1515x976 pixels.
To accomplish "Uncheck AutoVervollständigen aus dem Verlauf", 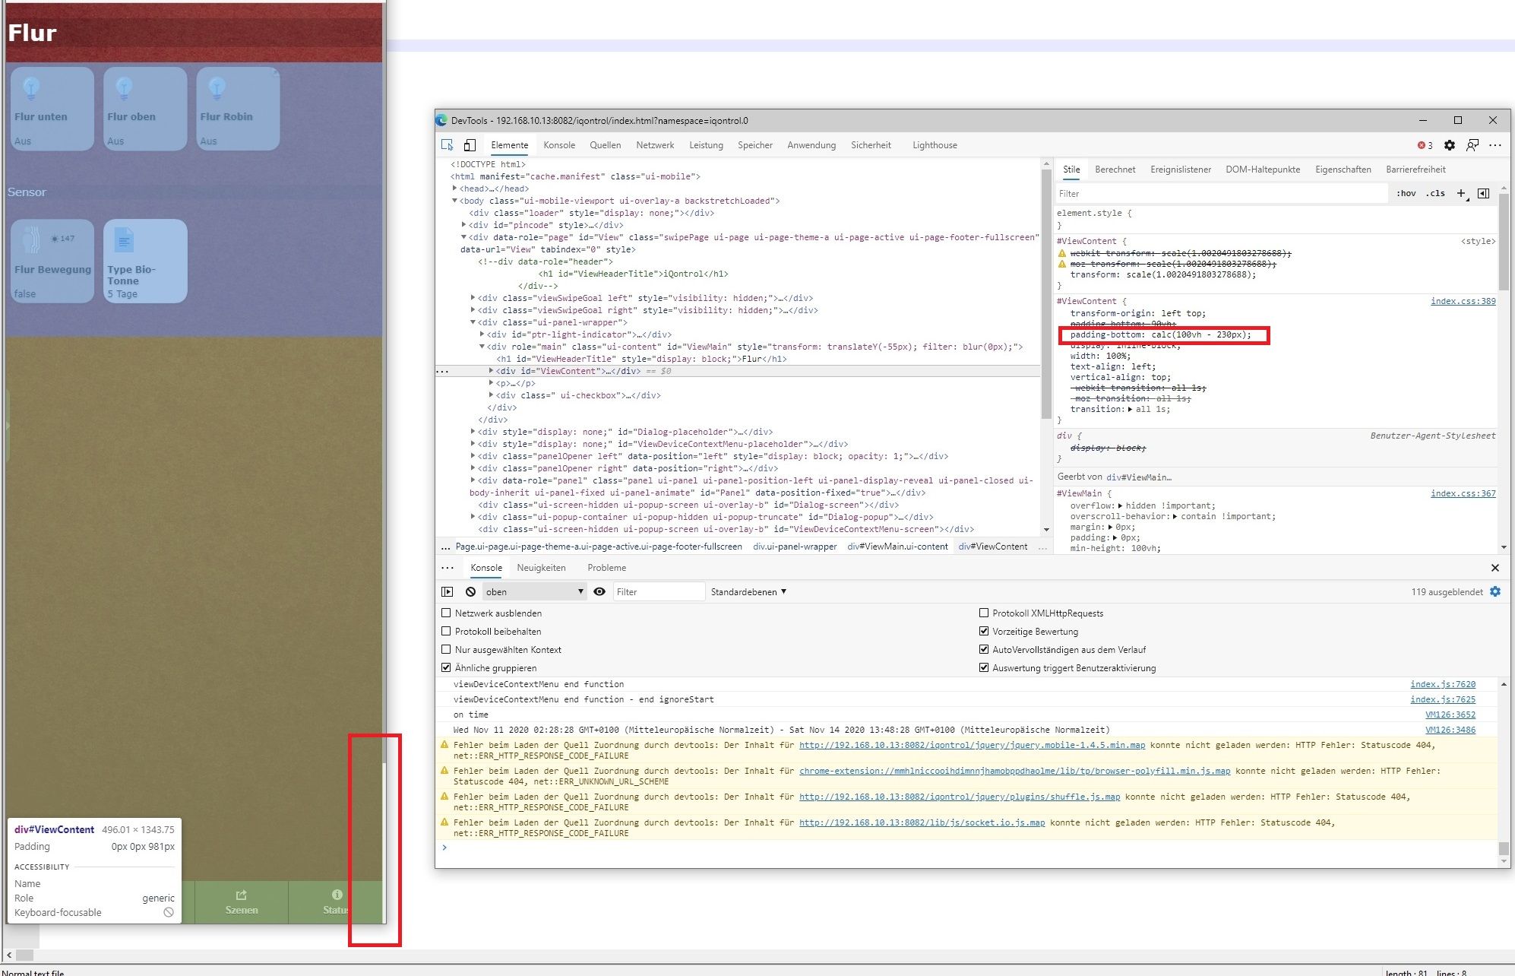I will pos(984,649).
